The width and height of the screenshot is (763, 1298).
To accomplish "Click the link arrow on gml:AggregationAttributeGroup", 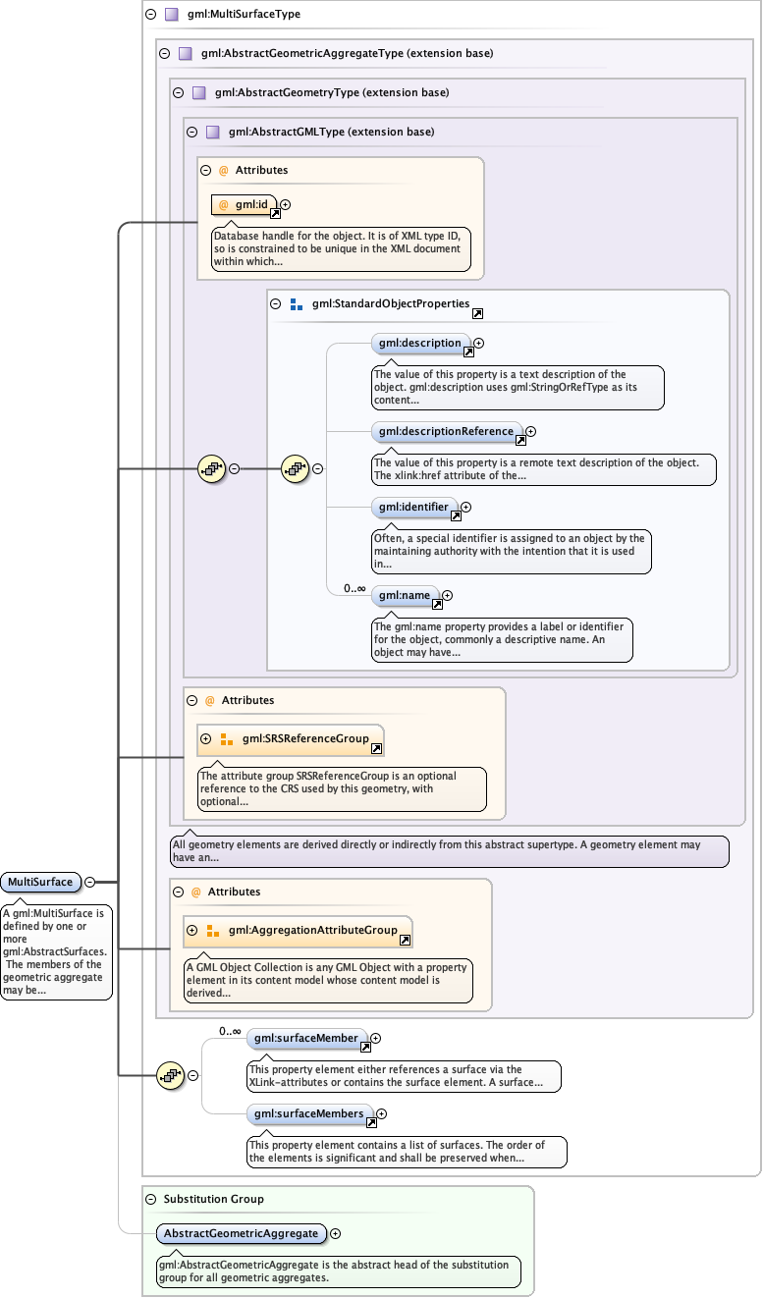I will (405, 940).
